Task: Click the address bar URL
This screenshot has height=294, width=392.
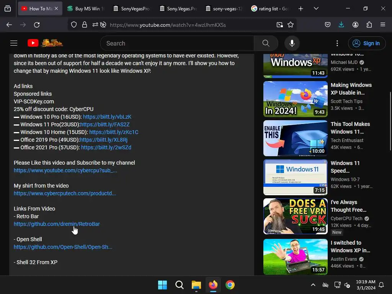Action: [x=168, y=25]
